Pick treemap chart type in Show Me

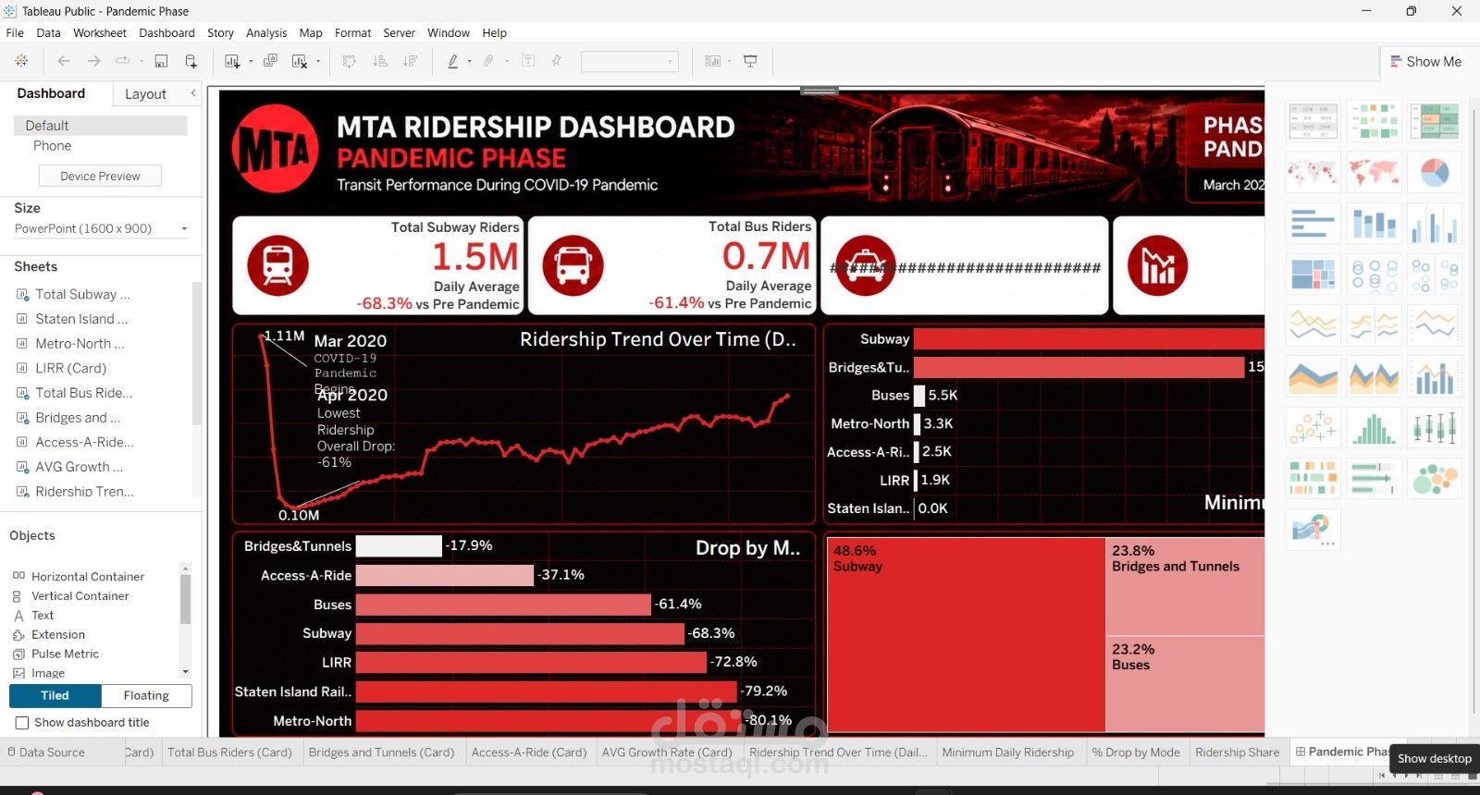point(1313,275)
